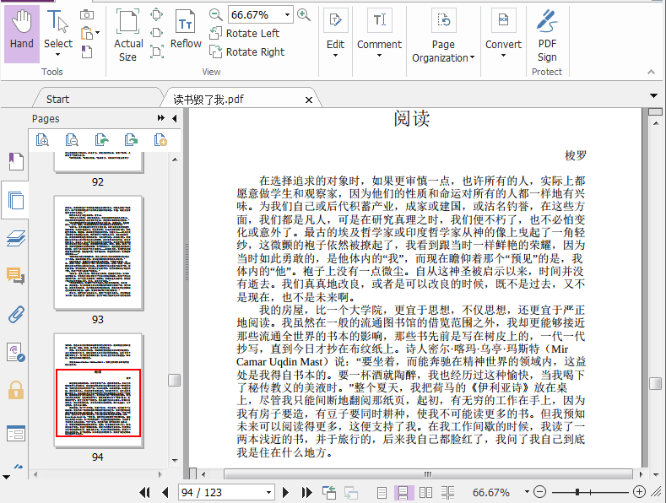
Task: Click the Fit Width icon
Action: tap(156, 33)
